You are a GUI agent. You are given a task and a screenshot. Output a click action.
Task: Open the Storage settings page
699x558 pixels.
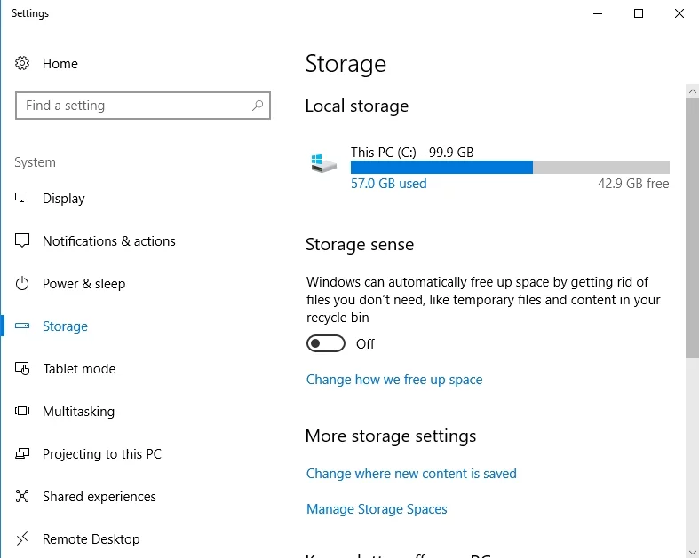pos(65,326)
